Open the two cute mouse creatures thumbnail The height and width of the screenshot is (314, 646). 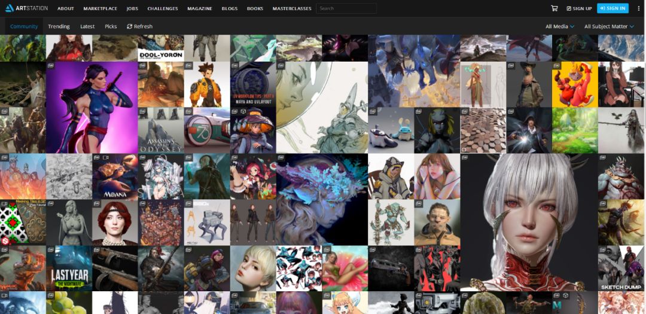click(x=391, y=130)
